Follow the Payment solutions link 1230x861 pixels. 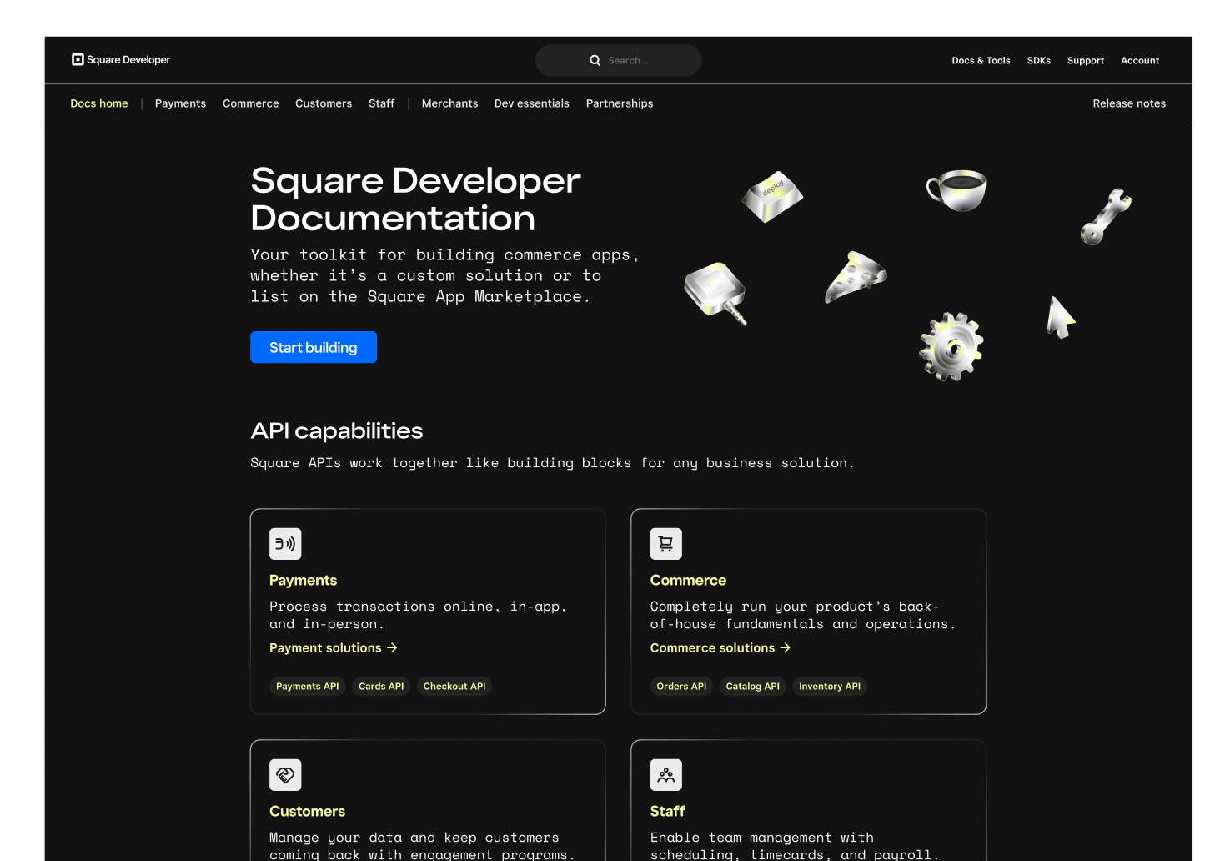click(x=334, y=648)
